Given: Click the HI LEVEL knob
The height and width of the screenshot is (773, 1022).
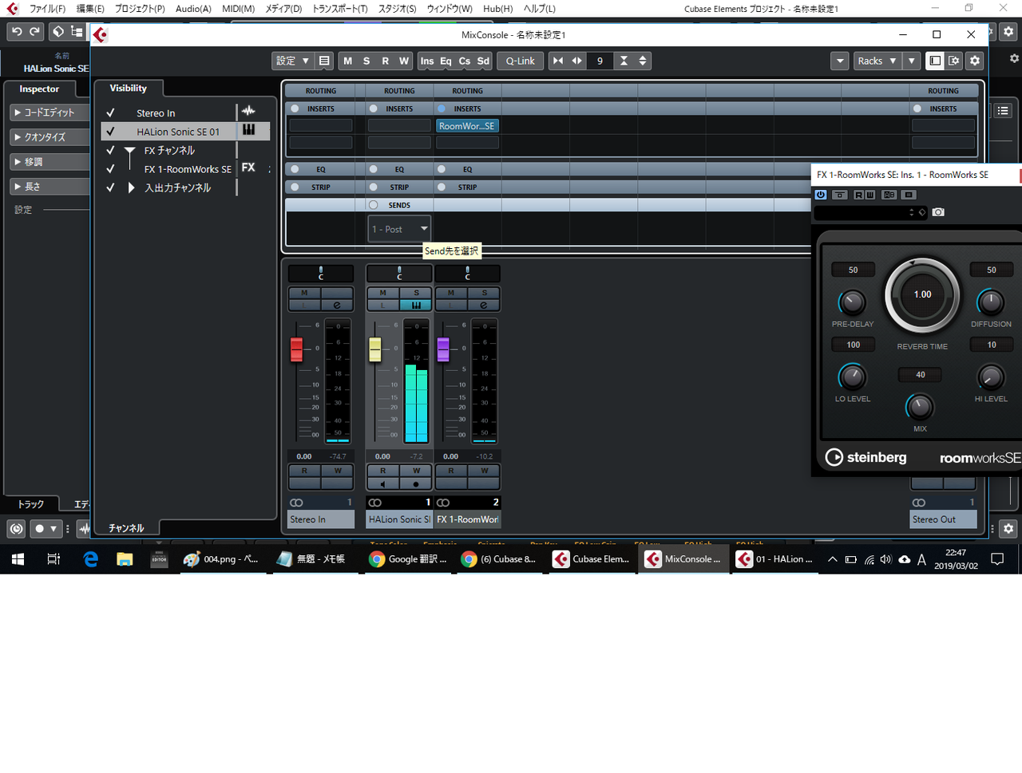Looking at the screenshot, I should click(991, 377).
